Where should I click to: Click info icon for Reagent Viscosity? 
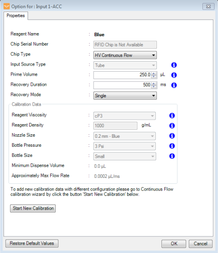(172, 116)
